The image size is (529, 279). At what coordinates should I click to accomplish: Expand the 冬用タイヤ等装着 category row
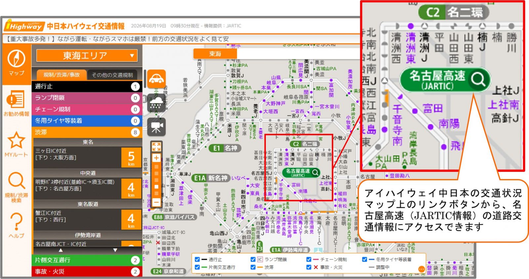[87, 121]
